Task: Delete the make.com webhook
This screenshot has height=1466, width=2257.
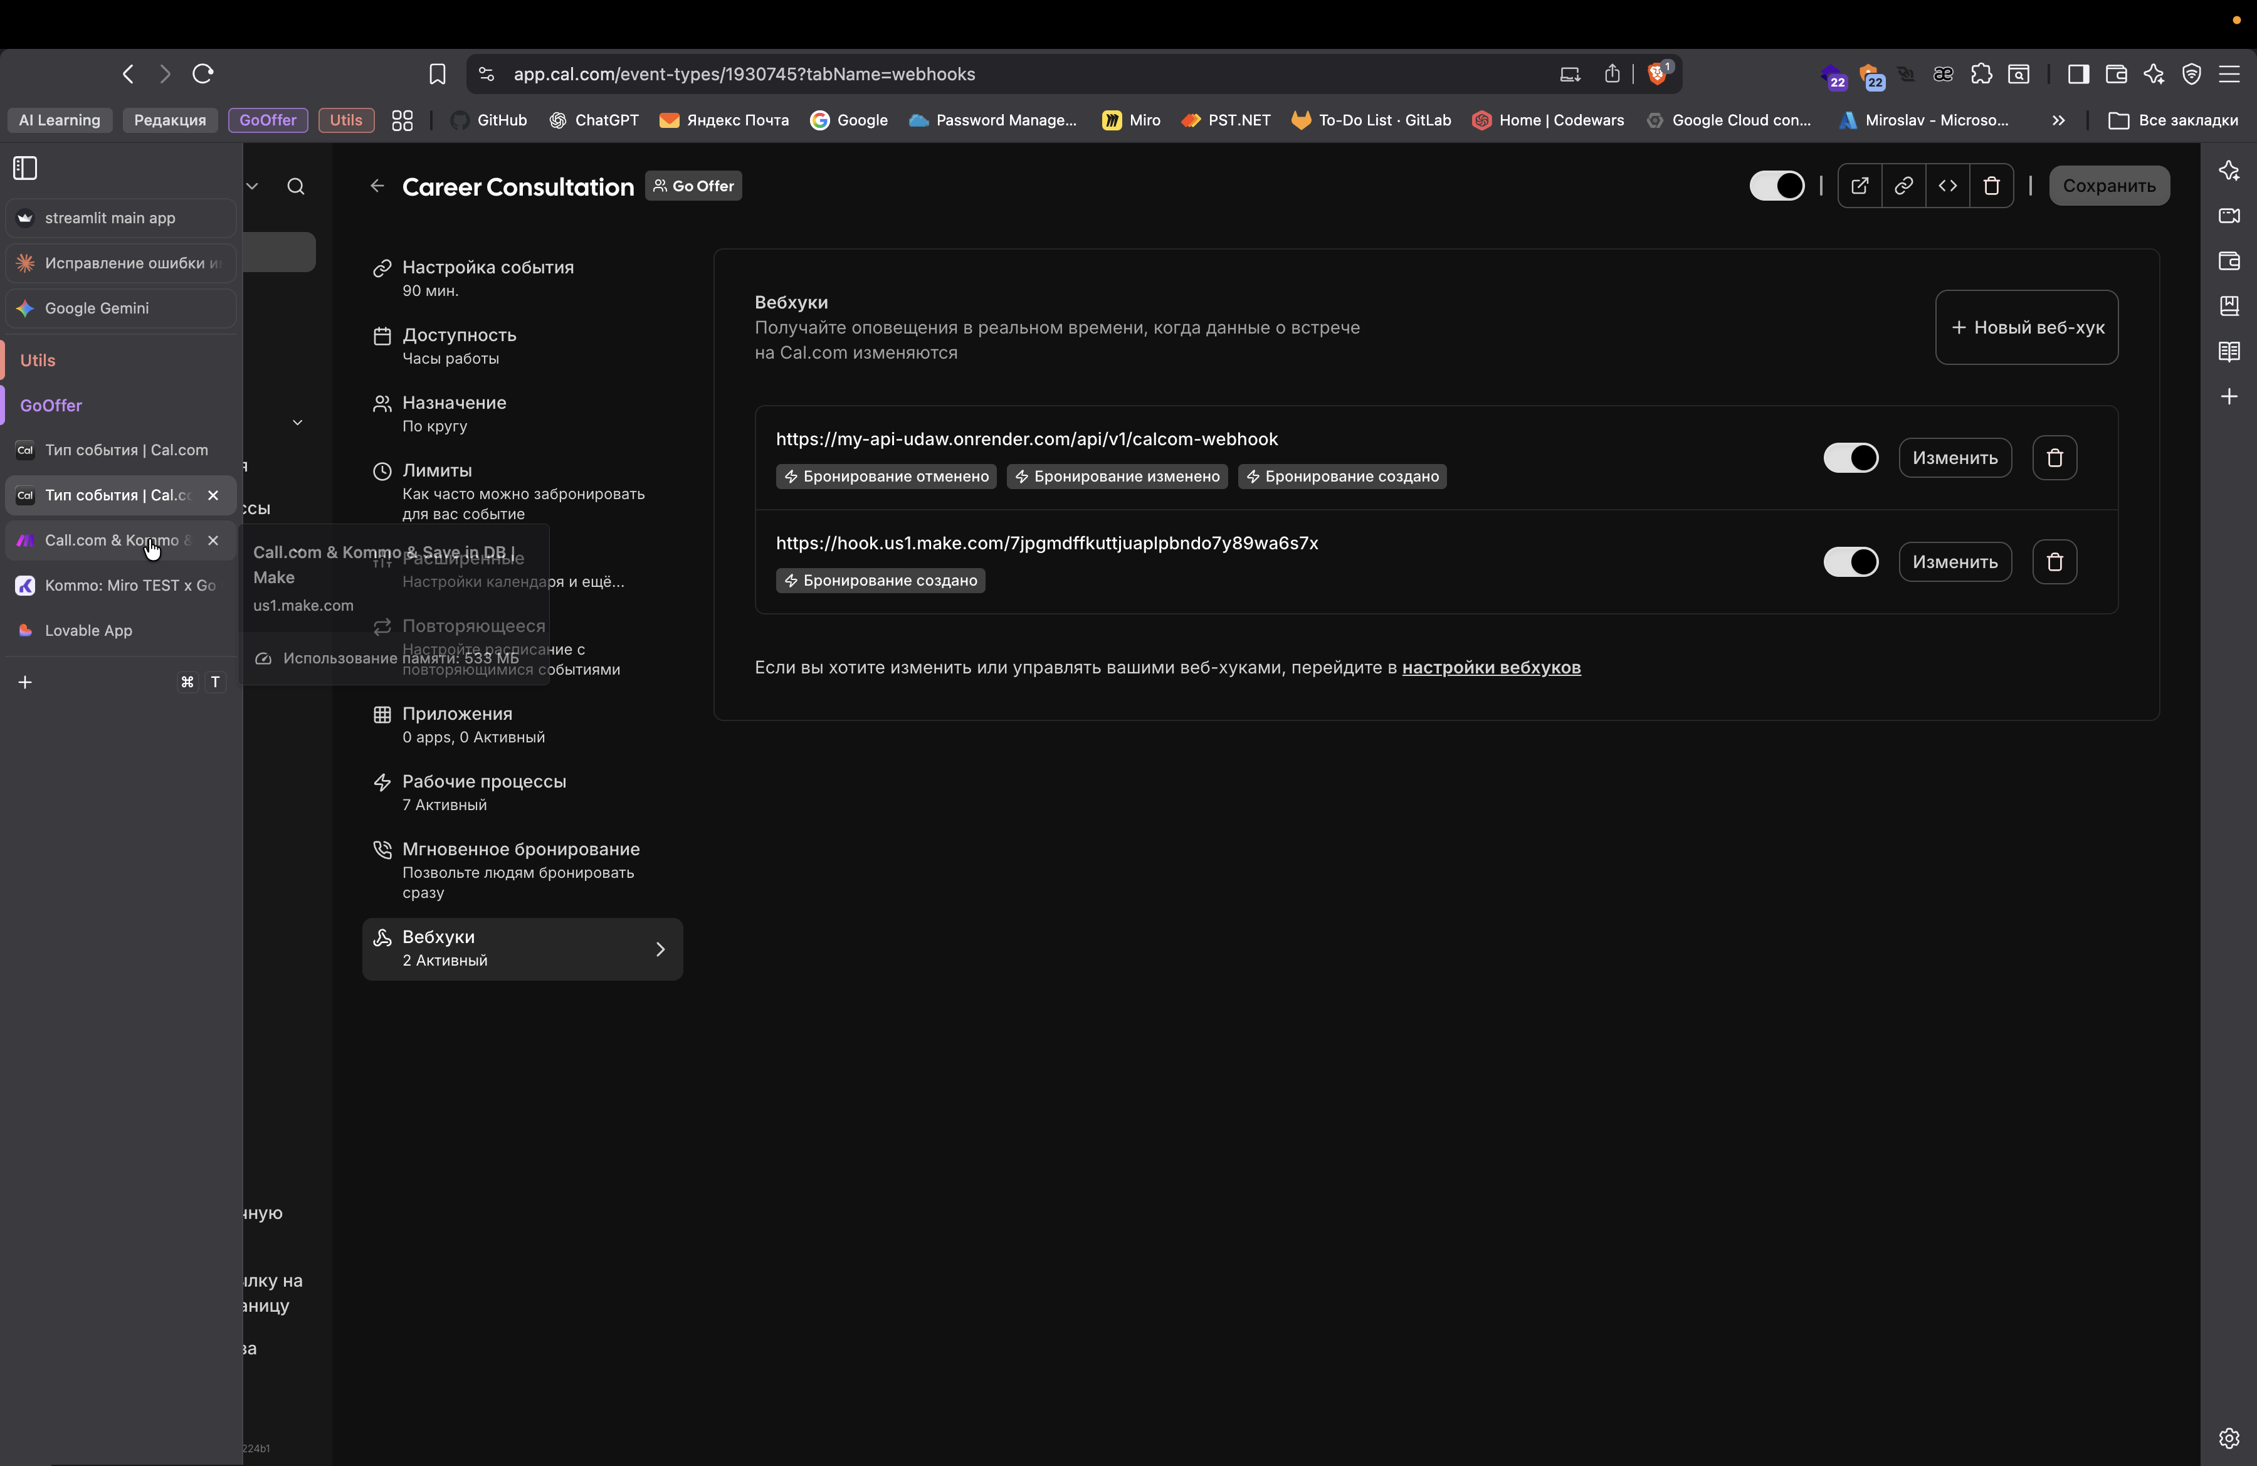Action: pyautogui.click(x=2054, y=562)
